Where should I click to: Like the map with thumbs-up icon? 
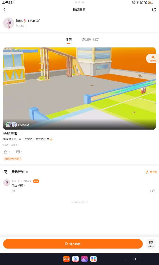point(5,152)
